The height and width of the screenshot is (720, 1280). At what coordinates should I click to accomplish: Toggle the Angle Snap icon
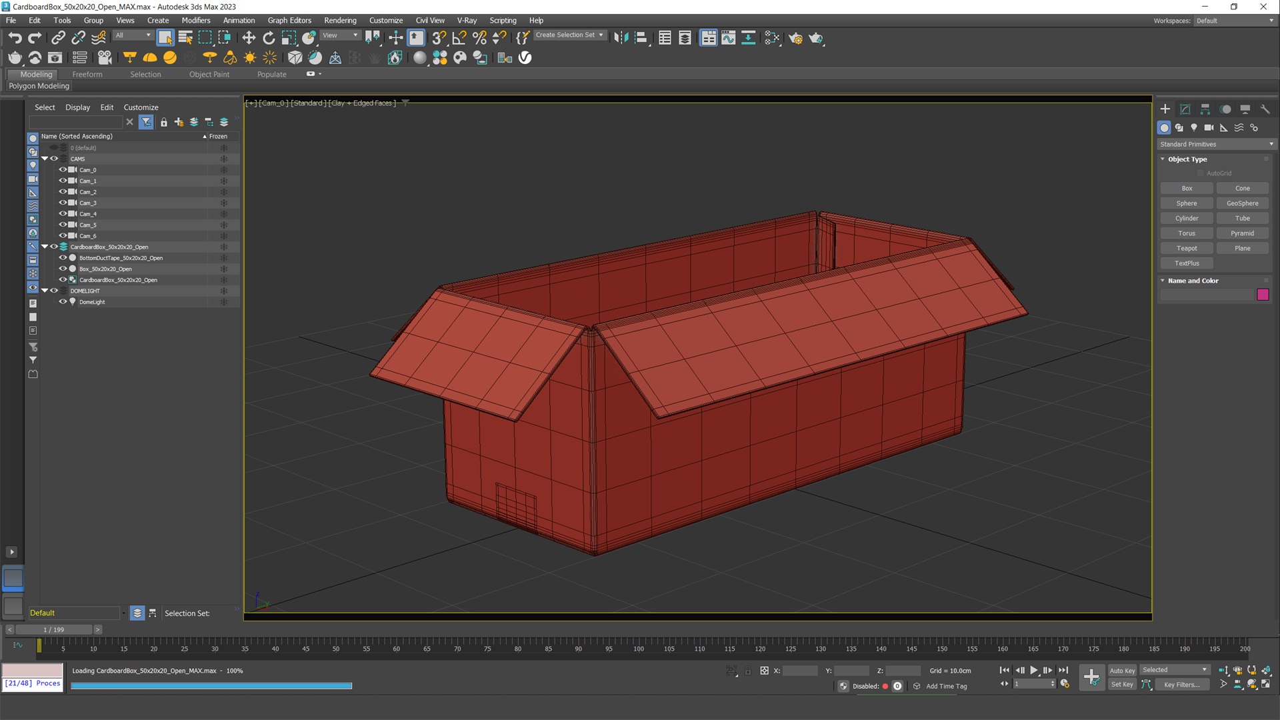(459, 38)
